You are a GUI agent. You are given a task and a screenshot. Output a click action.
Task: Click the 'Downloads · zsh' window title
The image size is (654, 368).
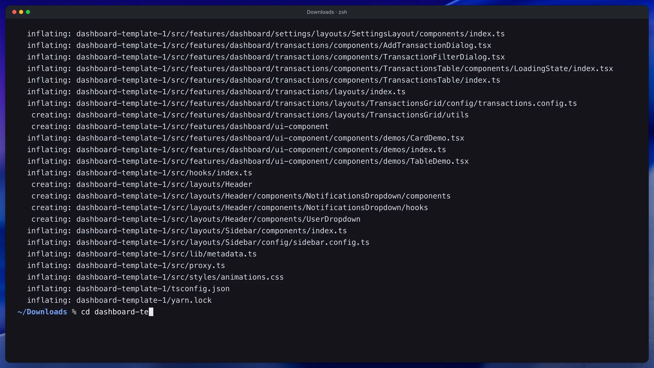coord(327,12)
